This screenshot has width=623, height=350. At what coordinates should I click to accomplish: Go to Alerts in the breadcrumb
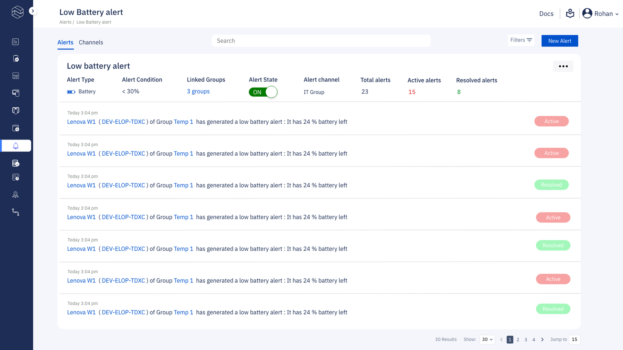click(65, 22)
